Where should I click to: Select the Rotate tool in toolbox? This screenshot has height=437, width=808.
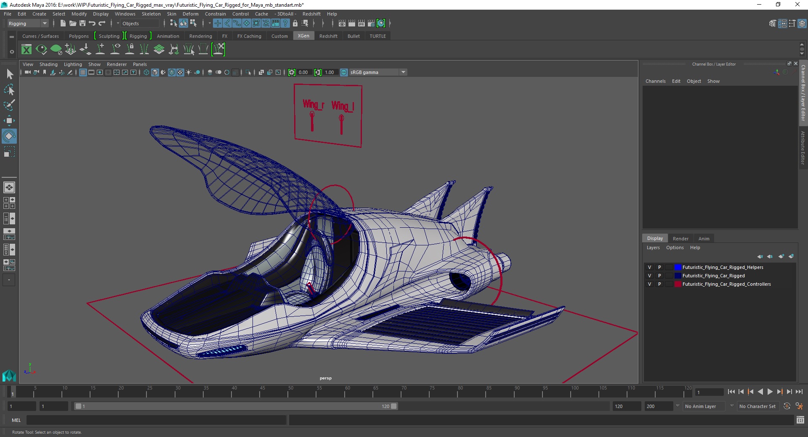pos(9,136)
